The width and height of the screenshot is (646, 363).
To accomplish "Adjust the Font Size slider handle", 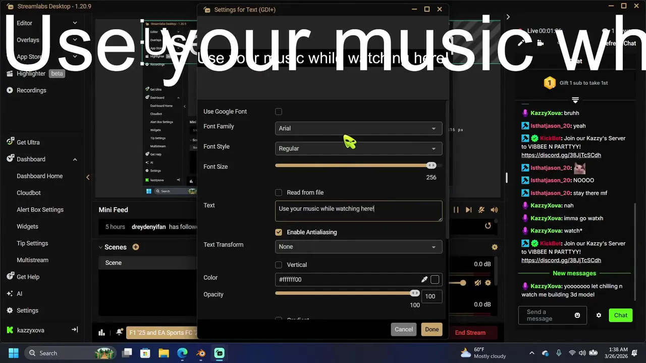I will click(432, 165).
